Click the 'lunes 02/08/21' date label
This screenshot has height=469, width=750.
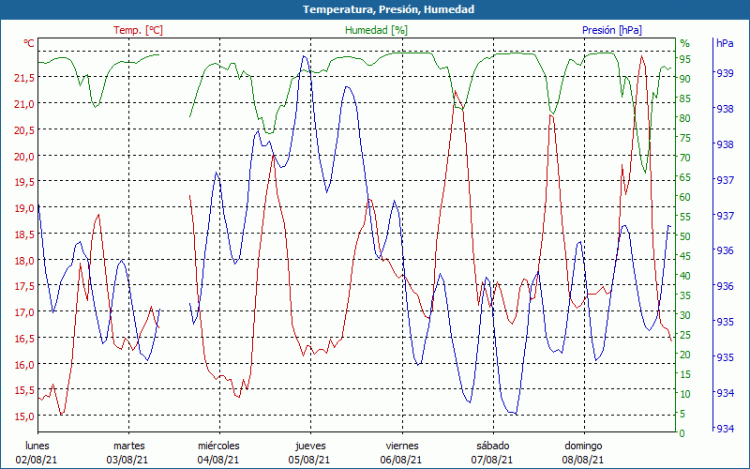click(37, 453)
